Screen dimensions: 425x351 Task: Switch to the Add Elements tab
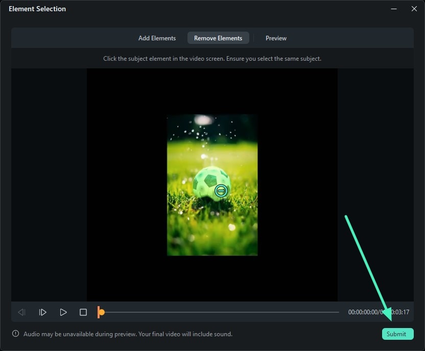(157, 38)
